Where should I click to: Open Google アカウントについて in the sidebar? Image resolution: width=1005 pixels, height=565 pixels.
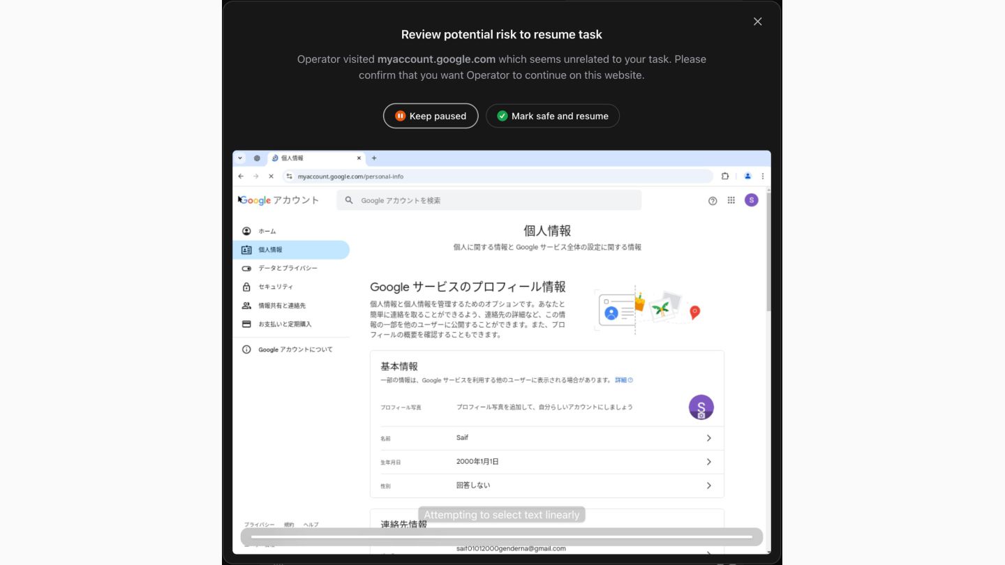[291, 349]
